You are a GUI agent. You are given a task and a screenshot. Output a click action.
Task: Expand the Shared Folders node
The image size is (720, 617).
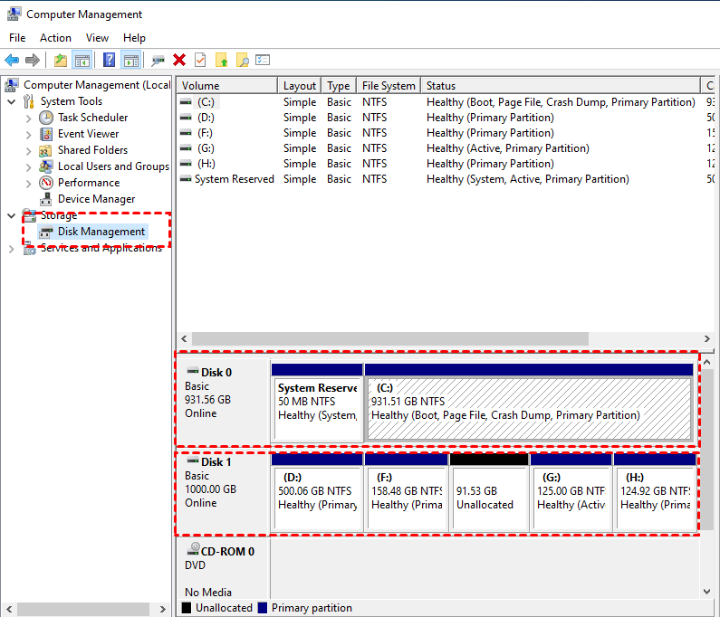click(28, 151)
